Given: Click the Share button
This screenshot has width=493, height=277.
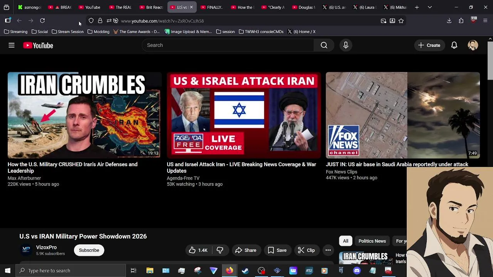Looking at the screenshot, I should coord(245,250).
